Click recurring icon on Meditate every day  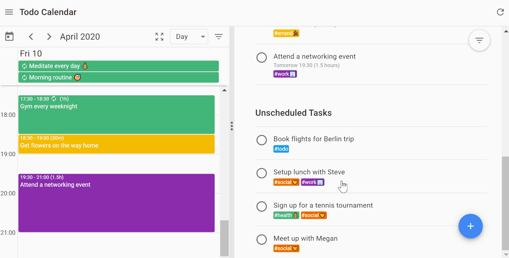click(x=24, y=66)
